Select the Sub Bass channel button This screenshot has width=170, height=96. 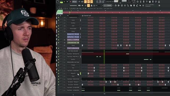(x=73, y=23)
